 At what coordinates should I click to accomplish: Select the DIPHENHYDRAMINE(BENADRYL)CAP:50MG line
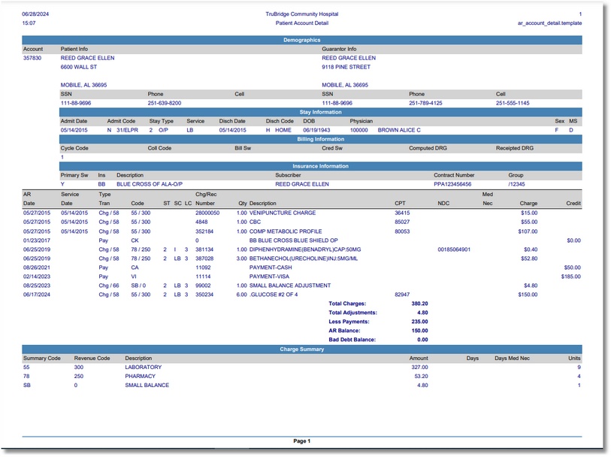[x=305, y=250]
